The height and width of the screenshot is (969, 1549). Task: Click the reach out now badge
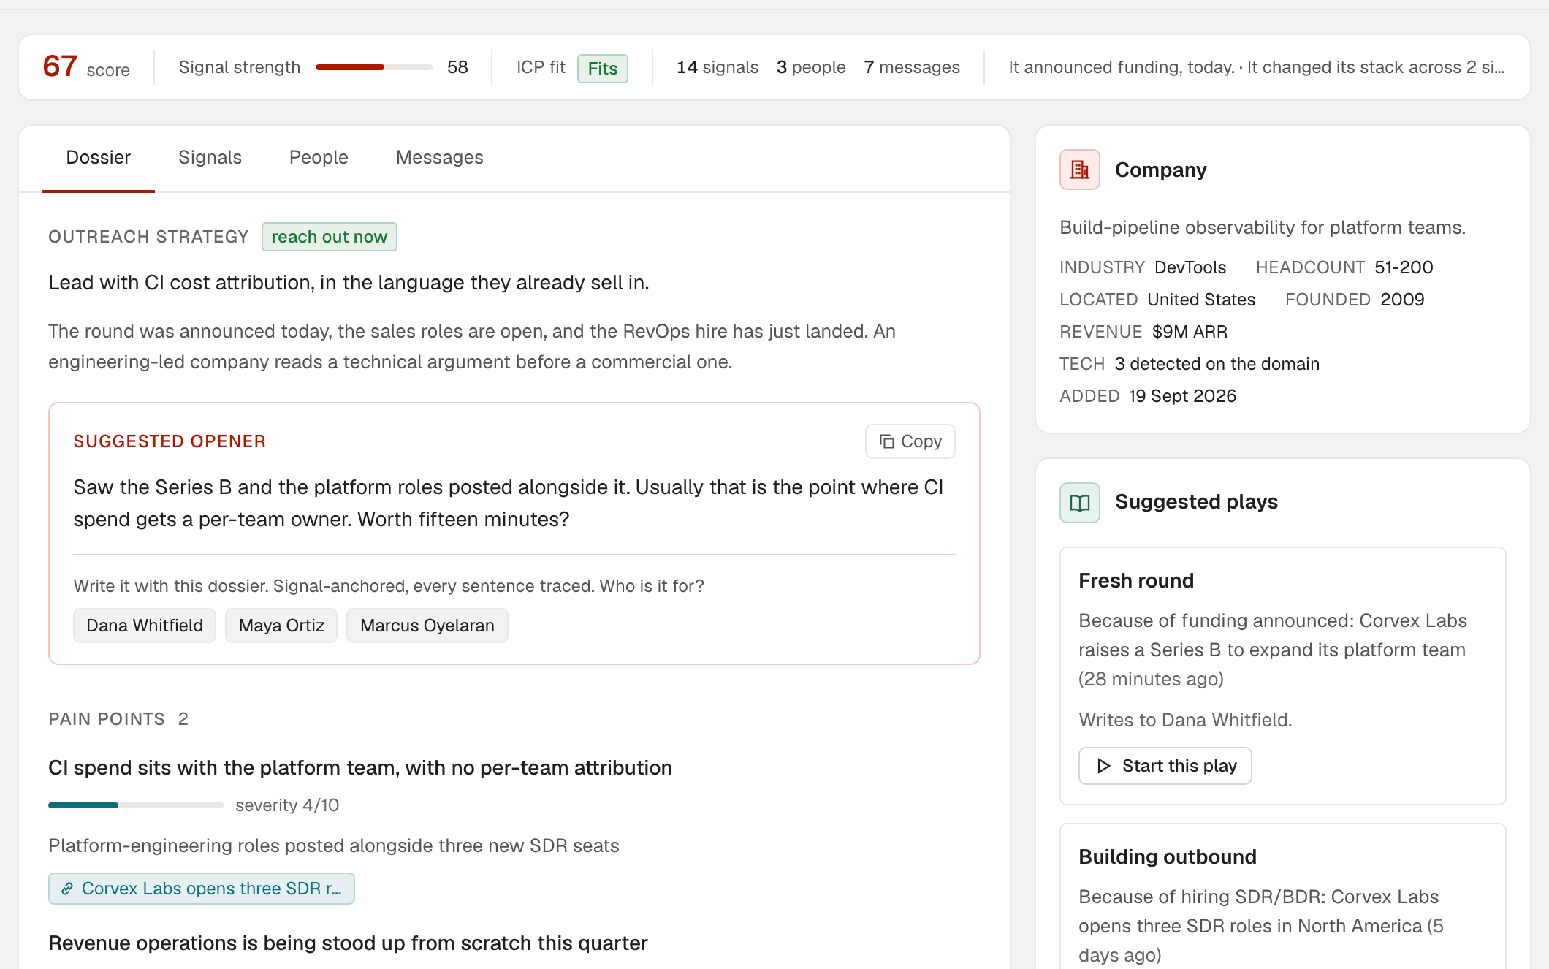330,237
